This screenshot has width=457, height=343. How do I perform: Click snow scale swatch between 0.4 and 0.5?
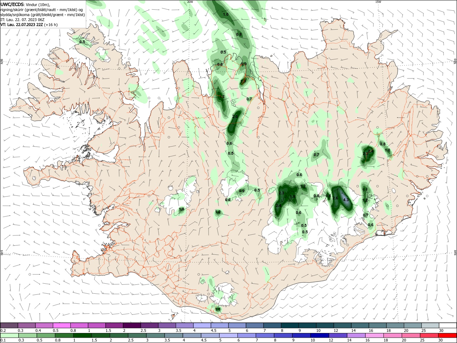(44, 325)
